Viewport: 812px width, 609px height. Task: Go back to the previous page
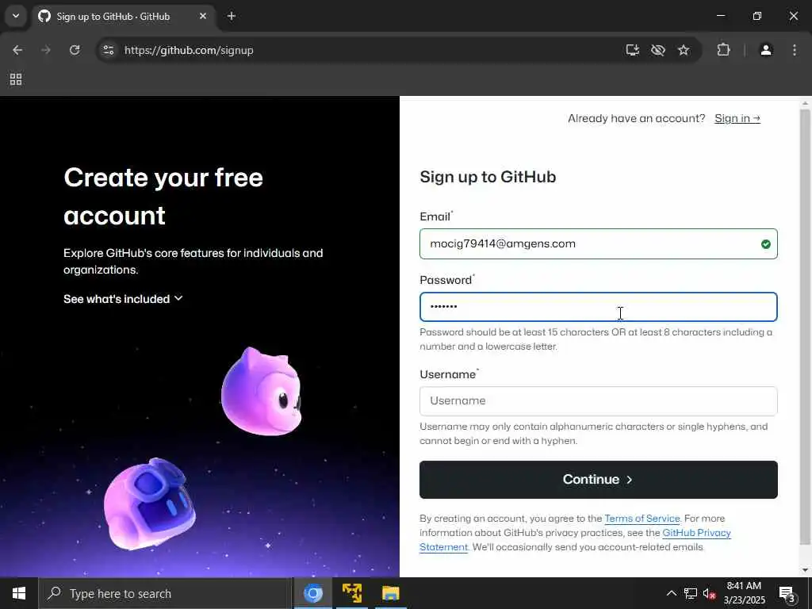point(17,50)
